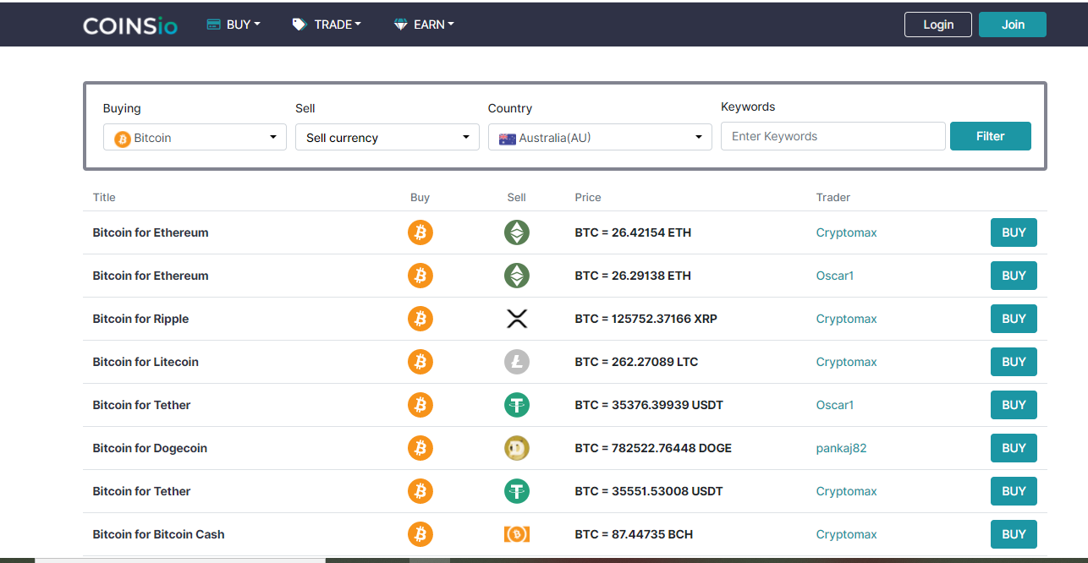Viewport: 1088px width, 563px height.
Task: Open Cryptomax trader link in 35551.53008 USDT row
Action: click(846, 491)
